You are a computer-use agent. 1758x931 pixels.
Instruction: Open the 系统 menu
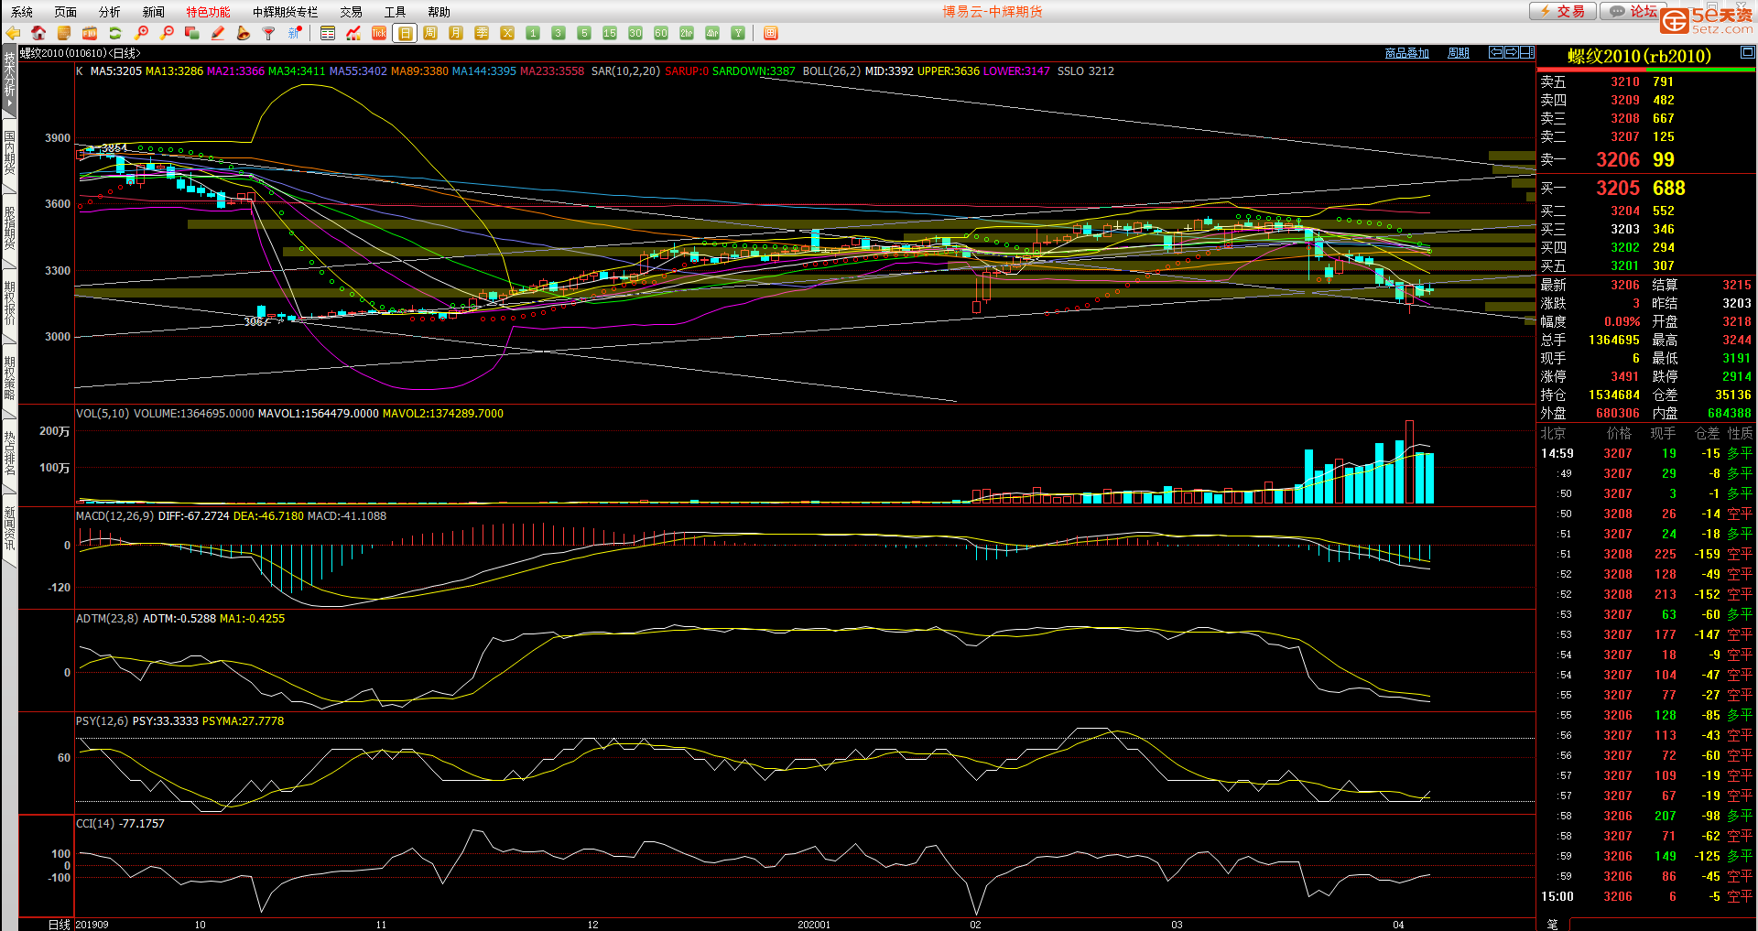[x=22, y=12]
